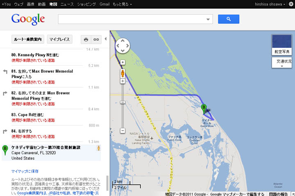Click the link chain icon
This screenshot has width=295, height=196.
[96, 40]
